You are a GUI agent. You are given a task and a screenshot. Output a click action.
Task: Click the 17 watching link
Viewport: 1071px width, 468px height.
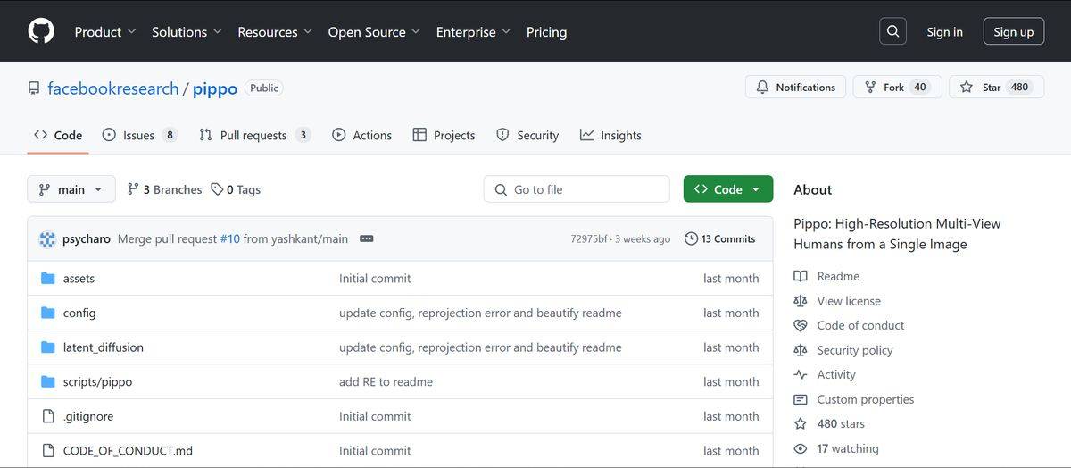(848, 448)
